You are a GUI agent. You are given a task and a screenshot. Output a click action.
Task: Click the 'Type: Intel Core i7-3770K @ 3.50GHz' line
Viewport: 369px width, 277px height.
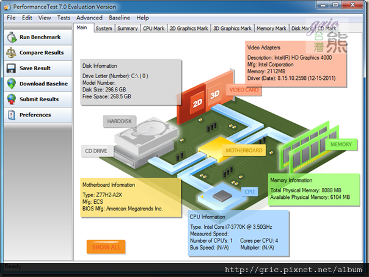[231, 227]
